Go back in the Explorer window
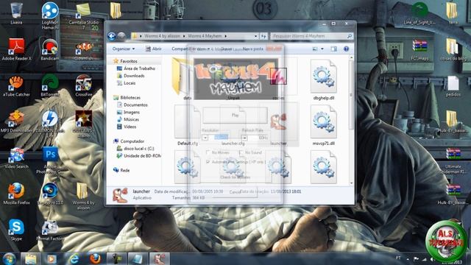This screenshot has height=265, width=471. (x=111, y=36)
